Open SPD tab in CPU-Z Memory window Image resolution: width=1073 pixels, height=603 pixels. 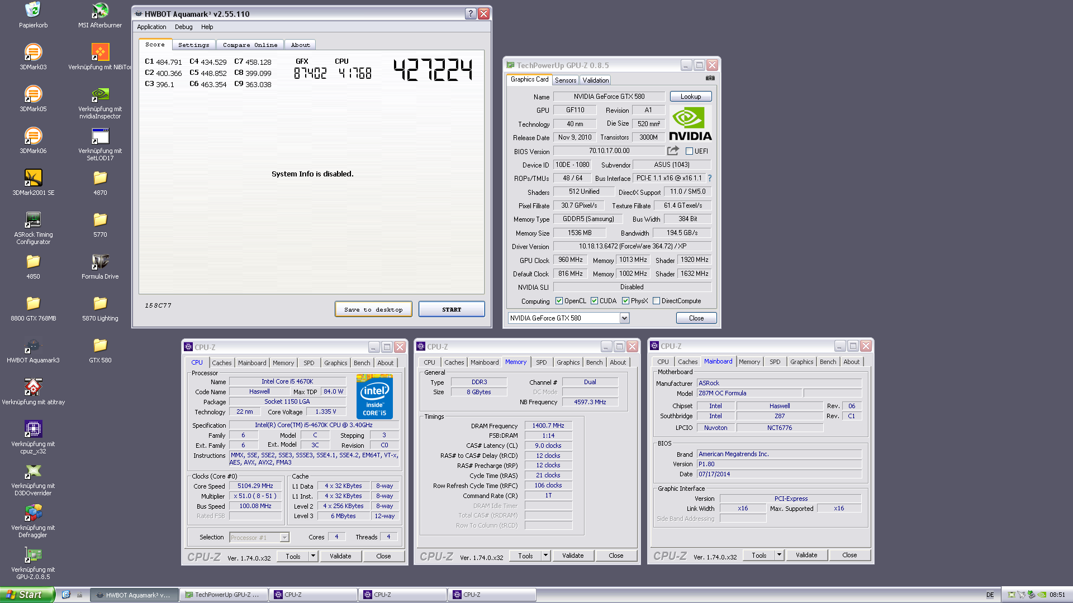pos(541,362)
